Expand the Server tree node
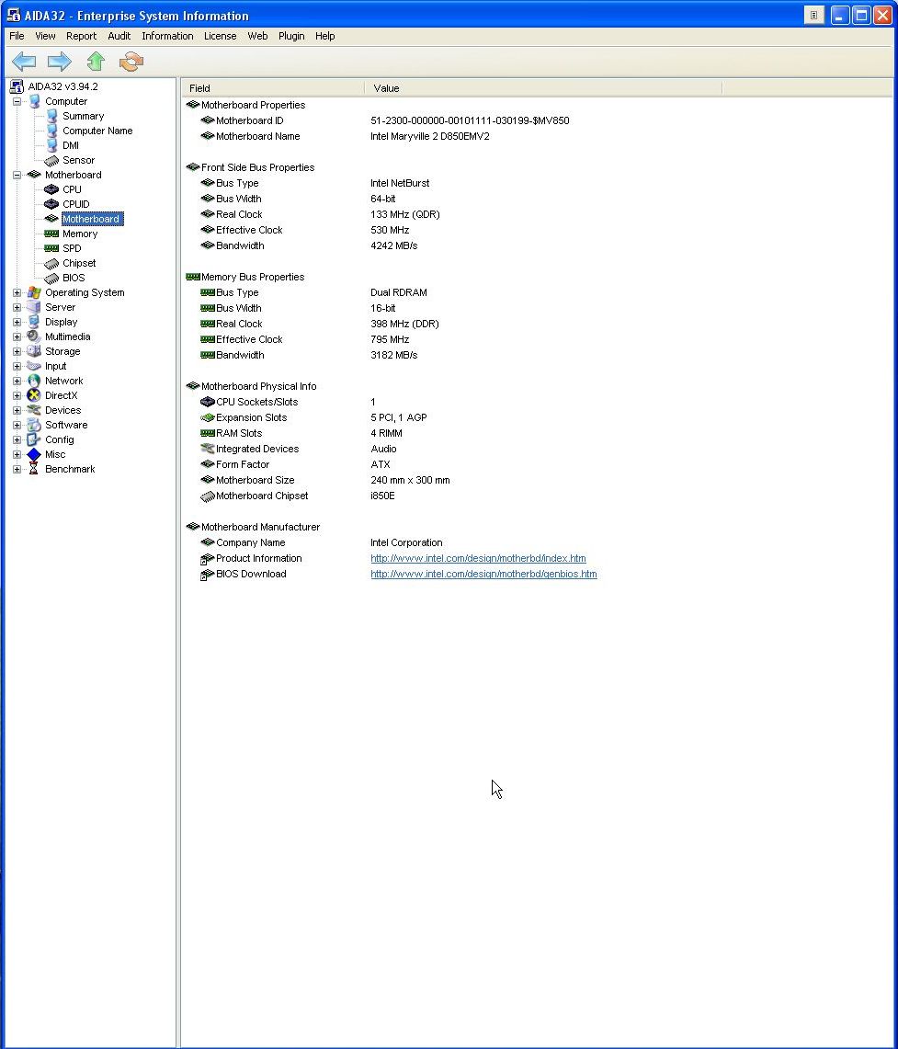Image resolution: width=898 pixels, height=1049 pixels. click(17, 307)
